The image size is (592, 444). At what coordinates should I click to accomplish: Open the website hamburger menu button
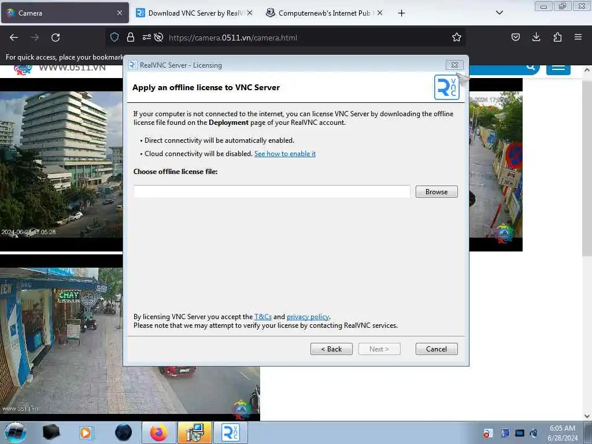coord(558,69)
